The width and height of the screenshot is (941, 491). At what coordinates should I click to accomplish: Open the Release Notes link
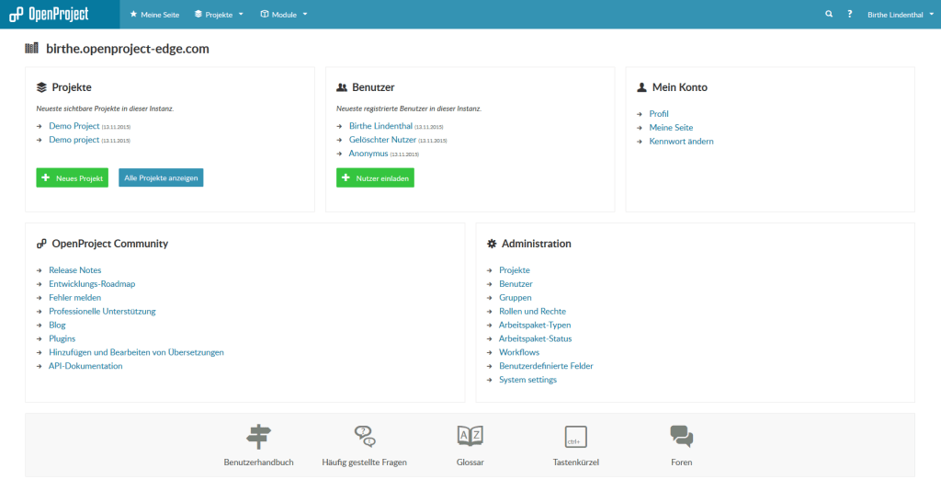click(x=74, y=270)
